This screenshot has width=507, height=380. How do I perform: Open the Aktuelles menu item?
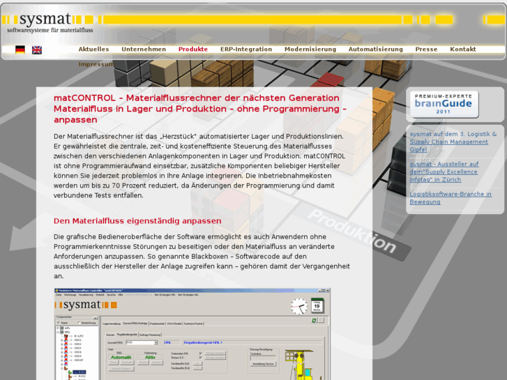point(93,50)
